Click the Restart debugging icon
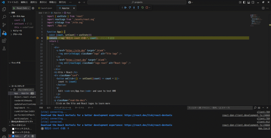Screen dimensions: 271x138 point(143,8)
